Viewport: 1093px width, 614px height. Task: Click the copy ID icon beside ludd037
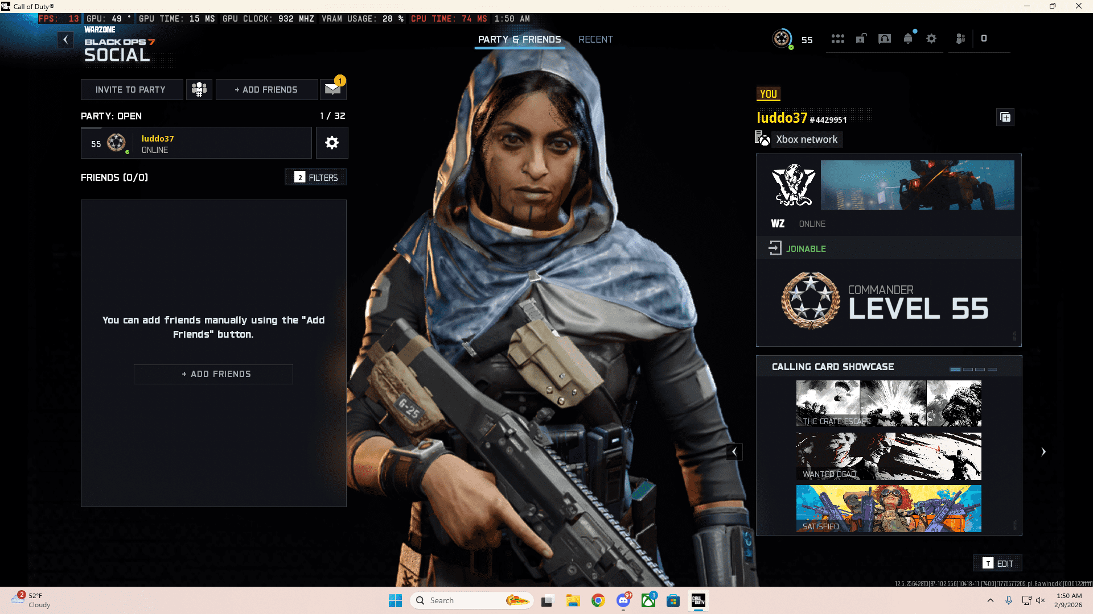1005,117
